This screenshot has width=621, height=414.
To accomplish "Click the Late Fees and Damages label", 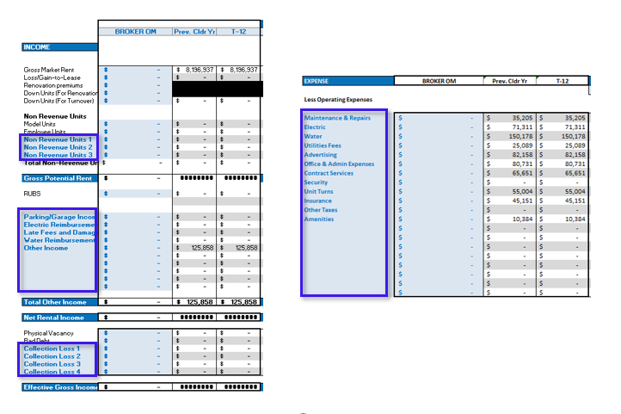I will click(59, 232).
